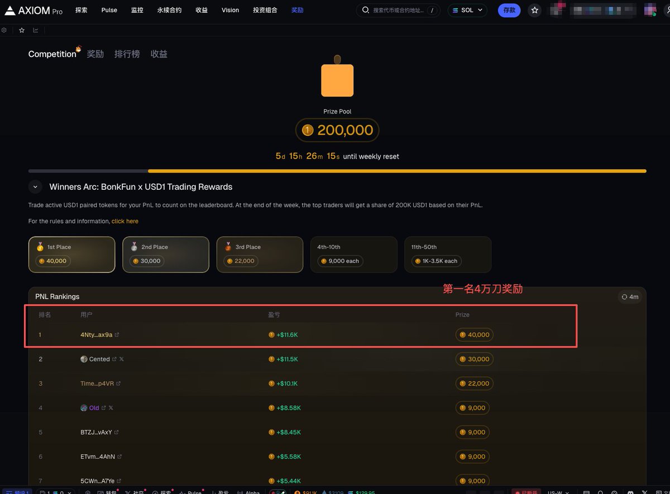Viewport: 670px width, 494px height.
Task: Open external link icon beside BTZJ...vAxY
Action: pos(116,433)
